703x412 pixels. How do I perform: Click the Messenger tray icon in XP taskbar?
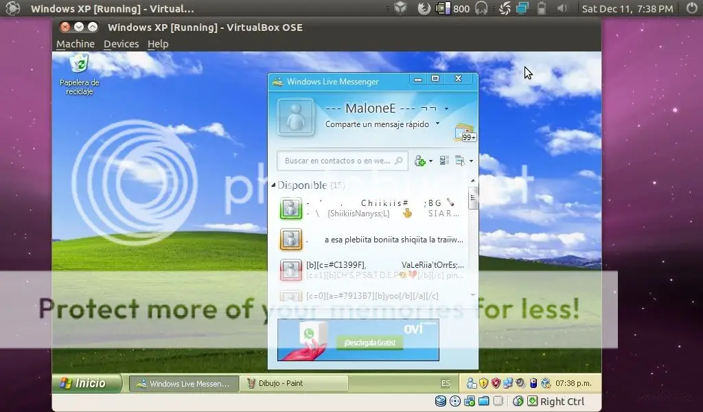[x=472, y=383]
